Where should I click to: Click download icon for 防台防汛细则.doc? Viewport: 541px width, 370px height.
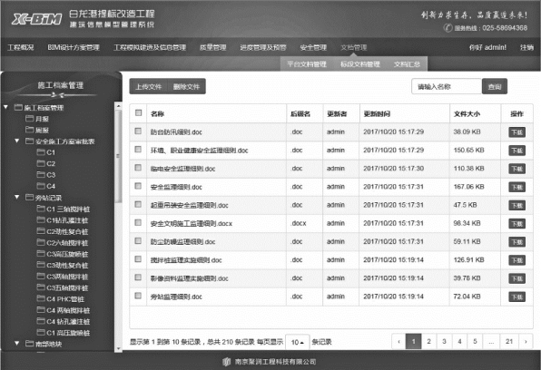pyautogui.click(x=516, y=132)
